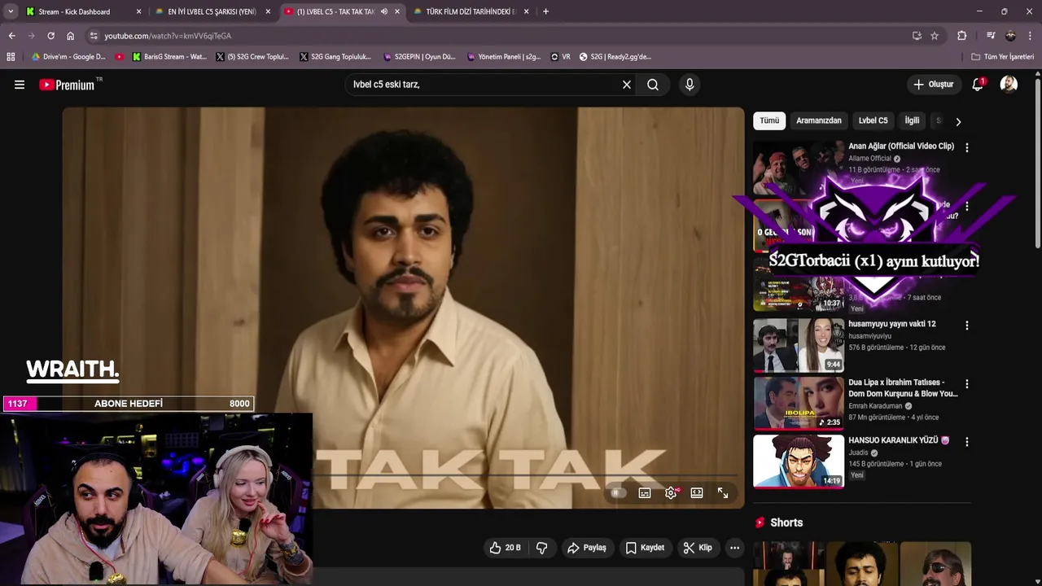The image size is (1042, 586).
Task: Like the video with 20 B likes
Action: click(505, 548)
